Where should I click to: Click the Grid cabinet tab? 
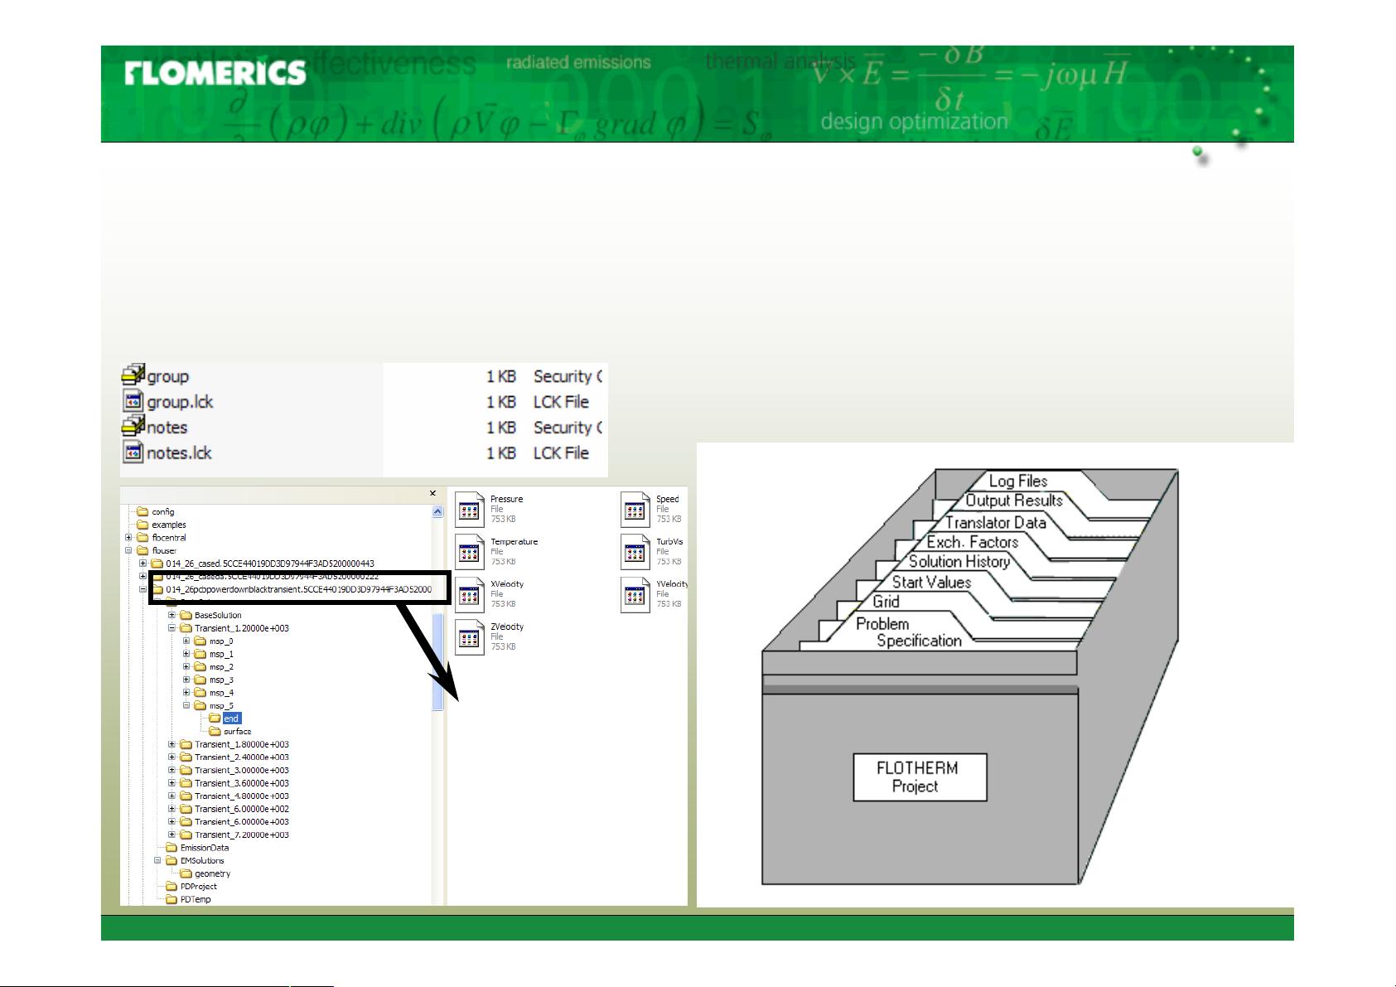[x=886, y=602]
